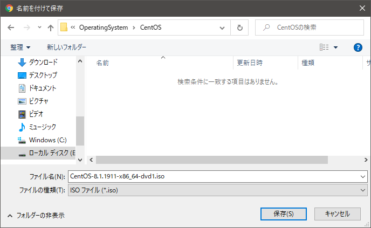Select ダウンロード in navigation pane
The height and width of the screenshot is (228, 371).
point(43,62)
